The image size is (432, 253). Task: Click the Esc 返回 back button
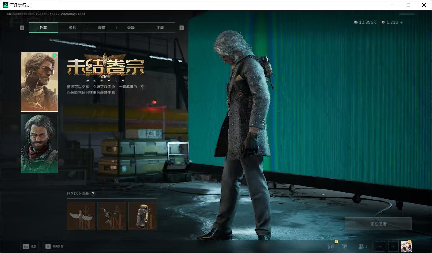point(29,246)
